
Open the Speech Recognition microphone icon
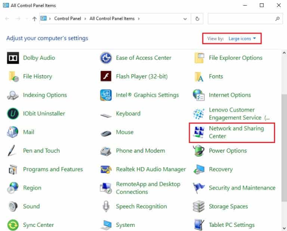106,206
